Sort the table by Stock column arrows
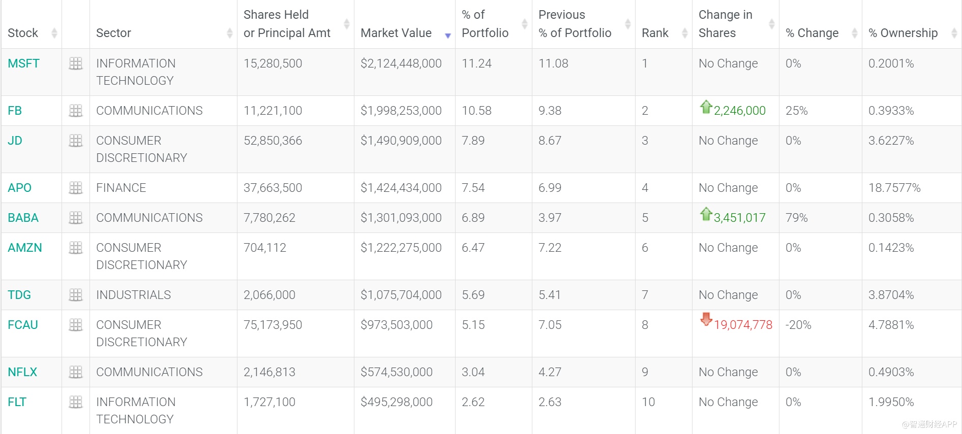 click(54, 33)
